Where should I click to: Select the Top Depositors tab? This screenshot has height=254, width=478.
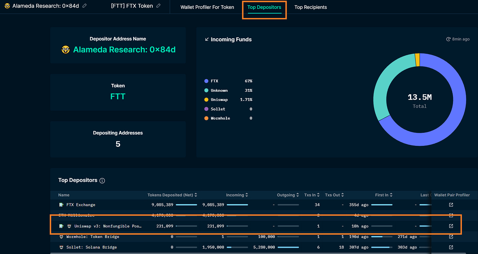(264, 7)
